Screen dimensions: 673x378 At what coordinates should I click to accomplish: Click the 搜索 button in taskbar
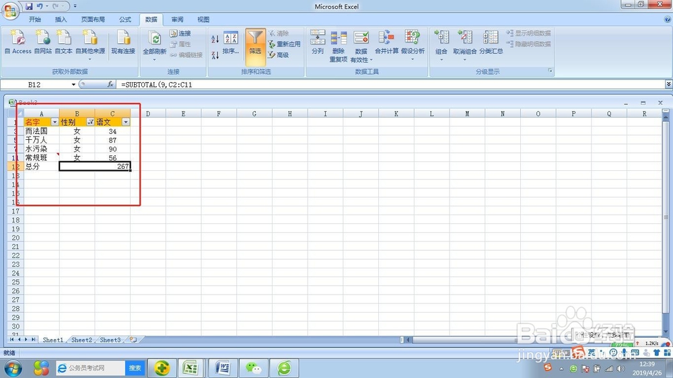135,368
